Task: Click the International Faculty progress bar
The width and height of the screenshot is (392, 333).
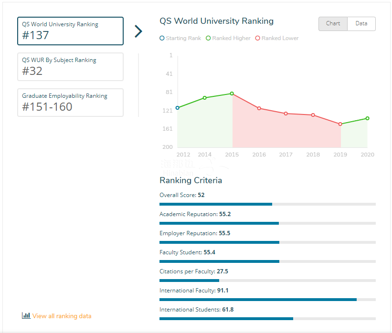Action: click(x=267, y=300)
